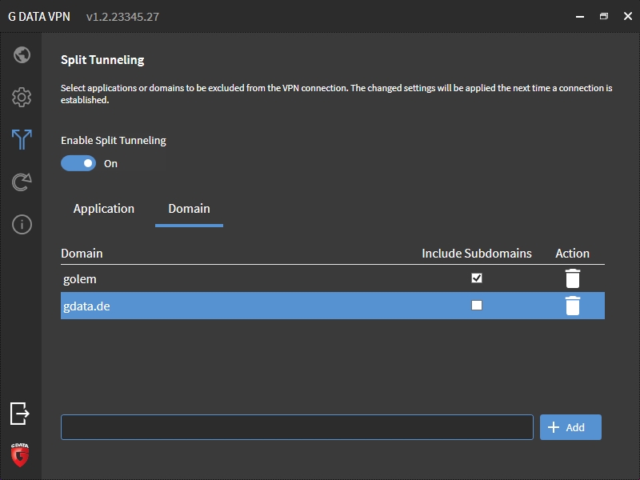Delete the golem domain entry

pyautogui.click(x=573, y=278)
